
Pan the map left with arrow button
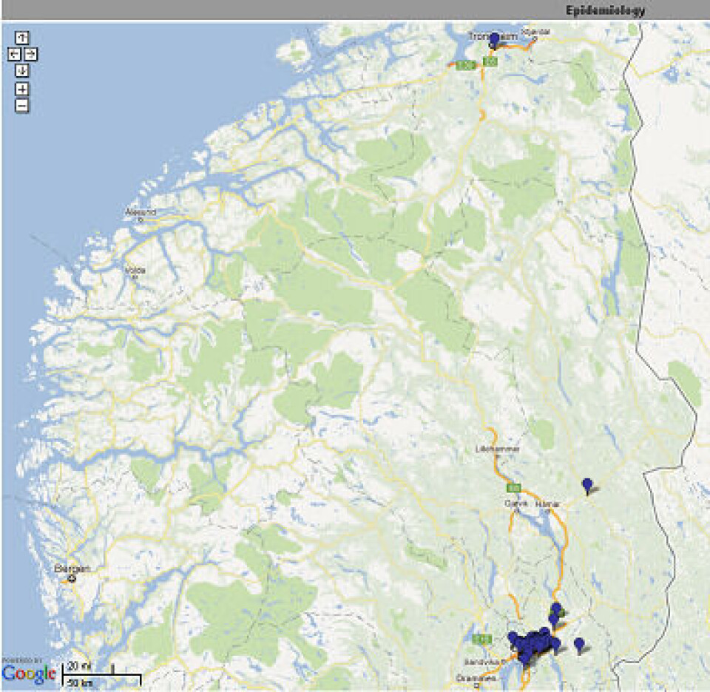tap(14, 54)
